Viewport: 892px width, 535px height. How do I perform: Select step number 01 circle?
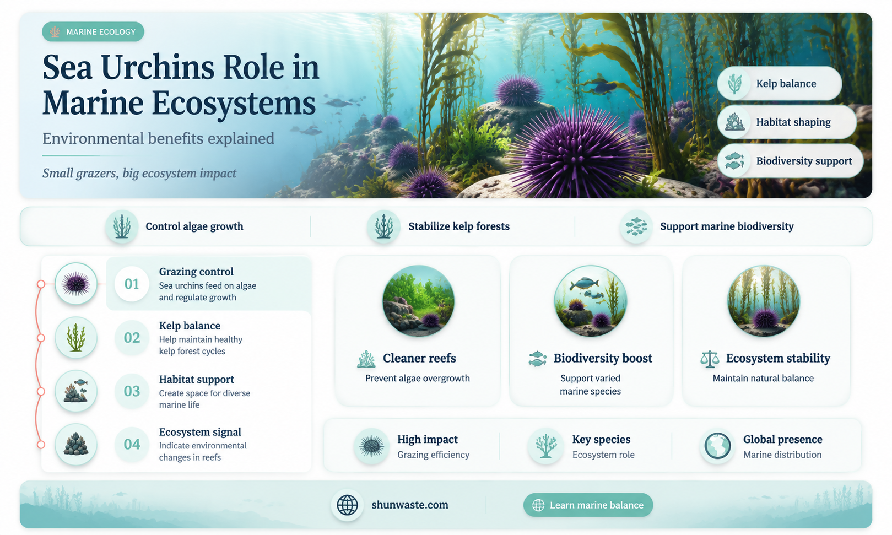coord(132,284)
